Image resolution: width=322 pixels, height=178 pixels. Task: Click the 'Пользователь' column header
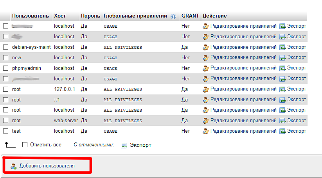point(31,16)
